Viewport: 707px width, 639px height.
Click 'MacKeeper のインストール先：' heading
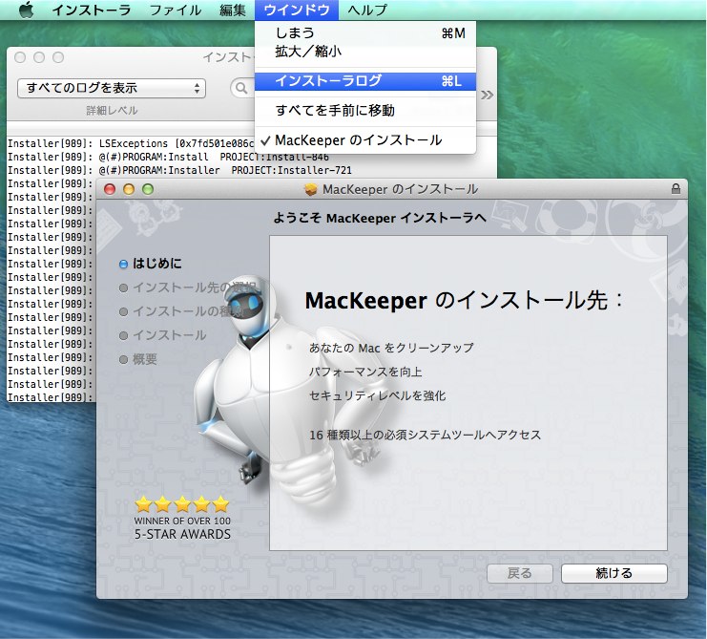465,300
